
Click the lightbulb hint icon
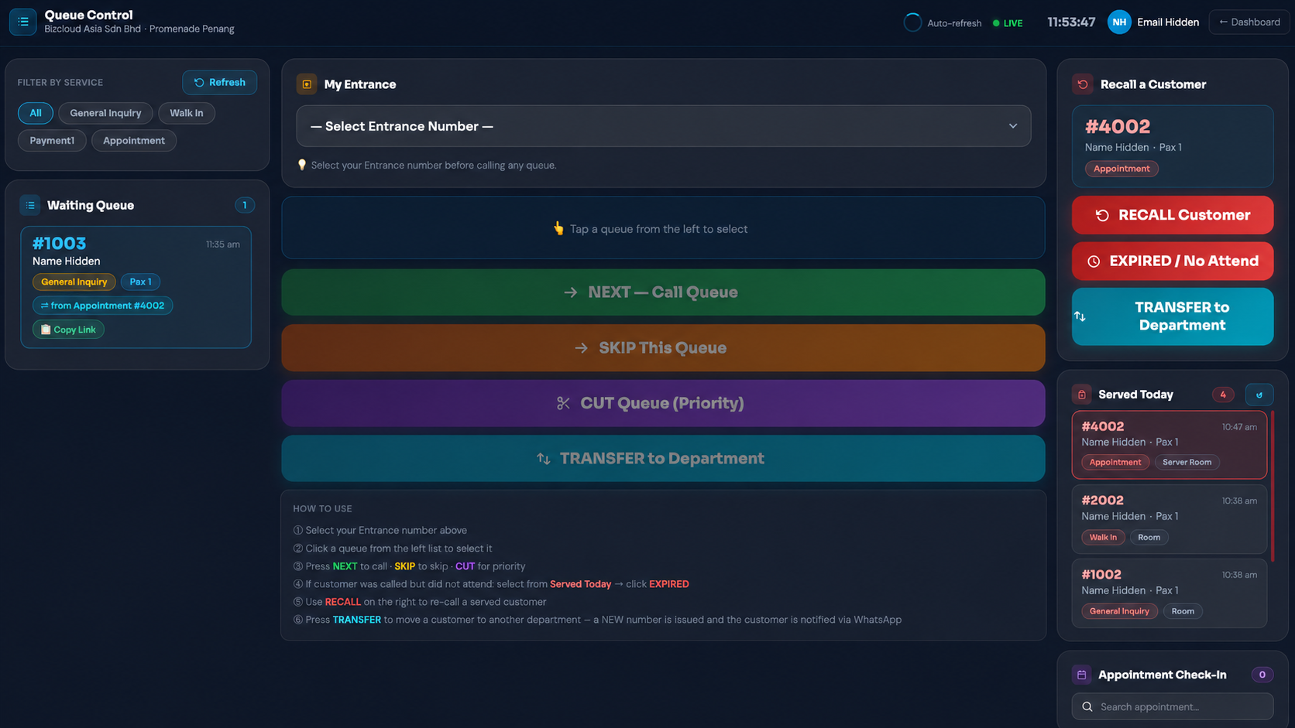click(302, 165)
